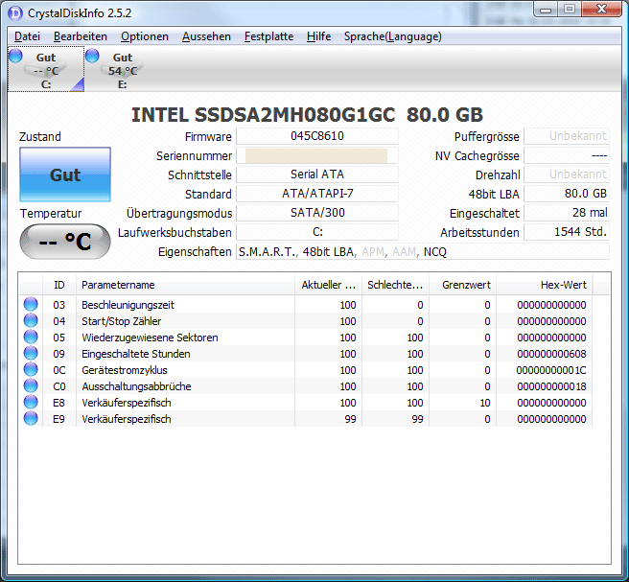Click status orb for E8 Verkäuferspezifisch row

point(31,402)
